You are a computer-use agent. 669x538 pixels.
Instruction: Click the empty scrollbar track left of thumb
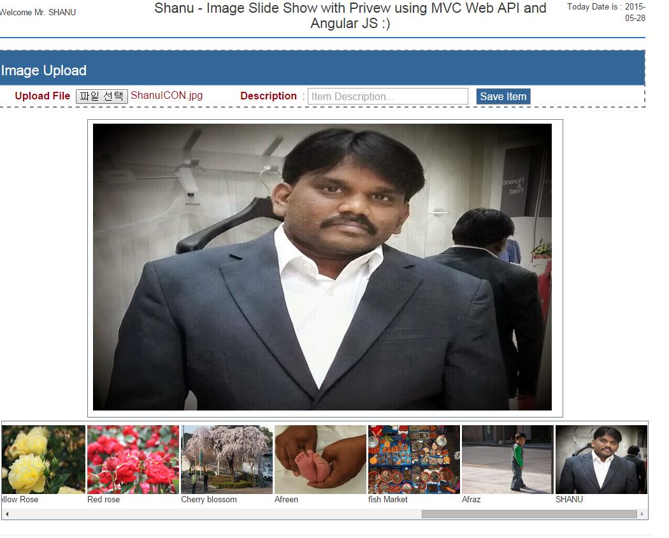(x=217, y=514)
